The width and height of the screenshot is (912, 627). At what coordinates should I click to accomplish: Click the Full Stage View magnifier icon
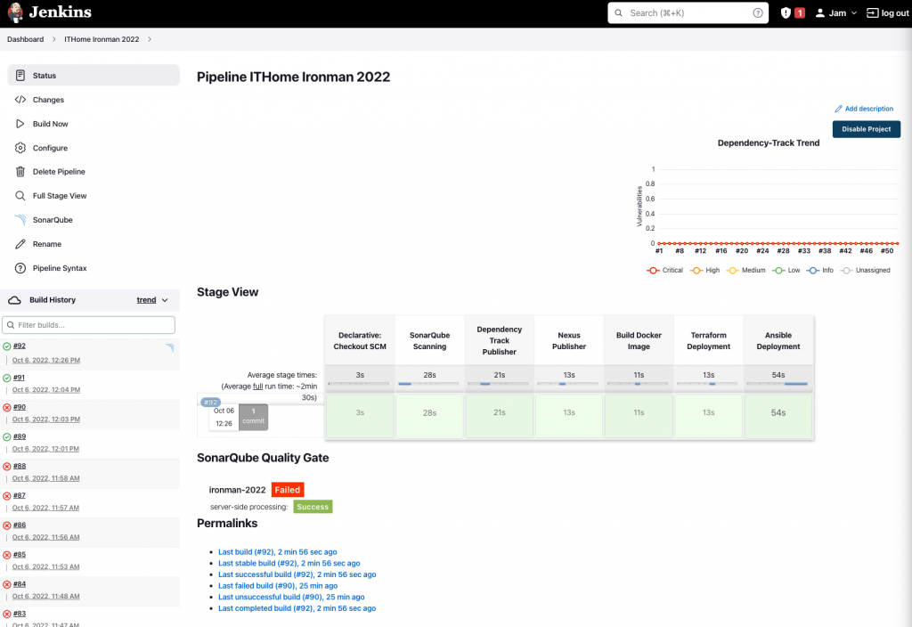point(20,196)
